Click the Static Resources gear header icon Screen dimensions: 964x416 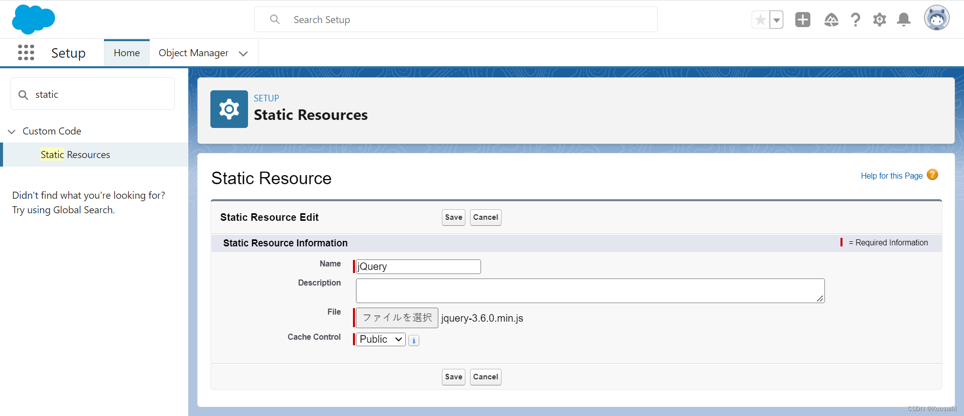229,109
